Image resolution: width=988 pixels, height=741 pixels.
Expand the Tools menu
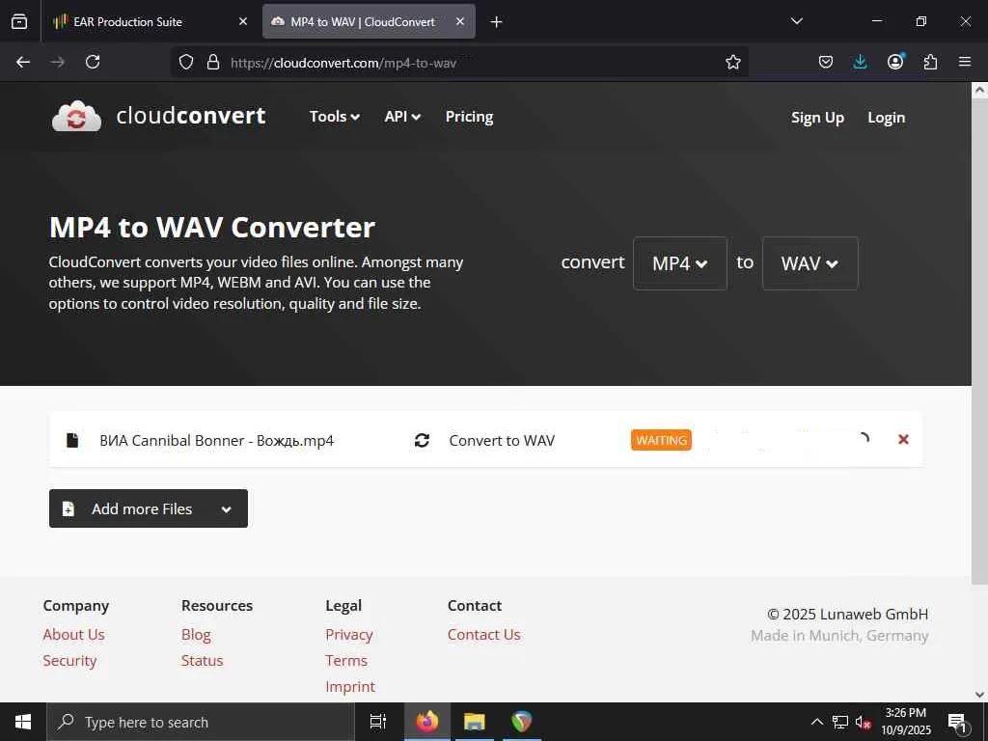coord(335,117)
